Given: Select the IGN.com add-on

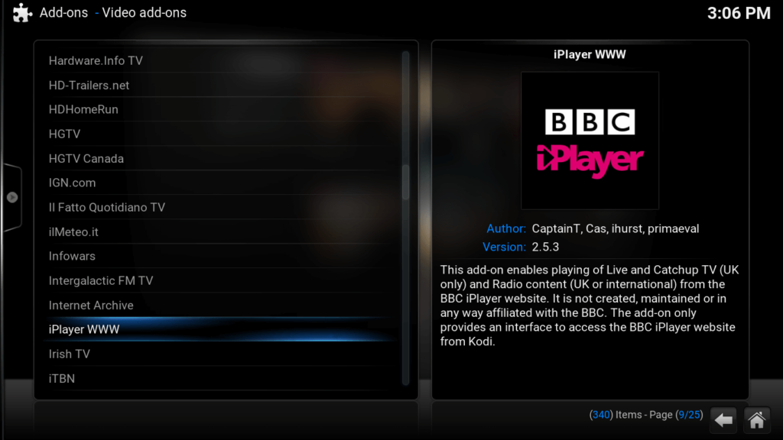Looking at the screenshot, I should [x=72, y=183].
